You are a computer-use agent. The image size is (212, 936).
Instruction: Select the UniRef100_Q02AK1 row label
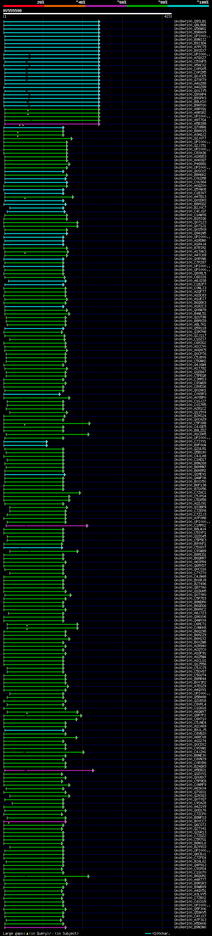190,390
